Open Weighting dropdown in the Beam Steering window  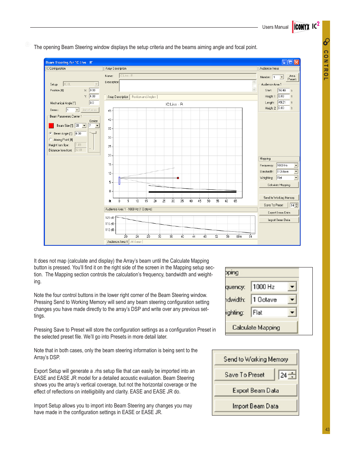click(296, 178)
